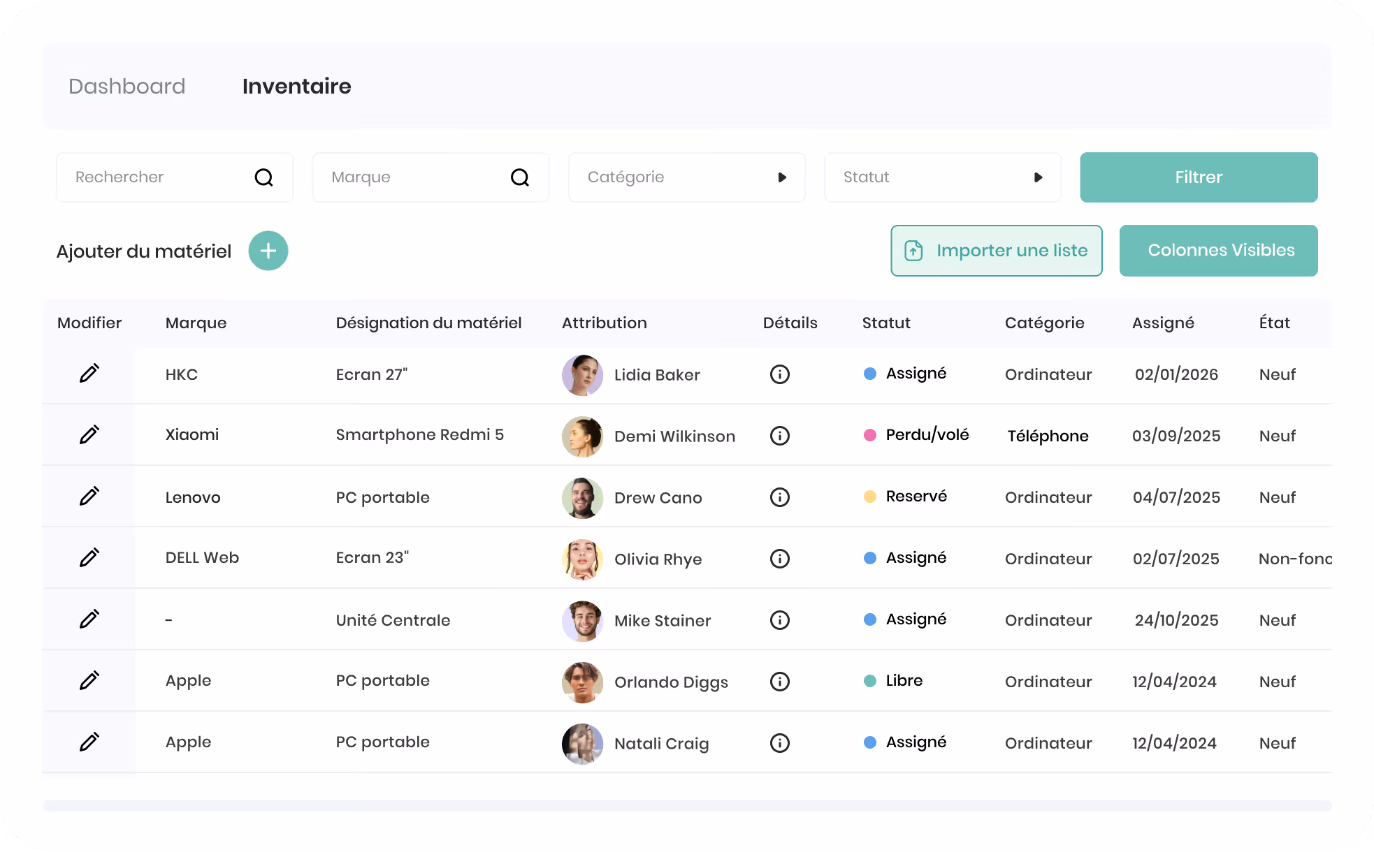1374x852 pixels.
Task: Click the upload icon in Importer une liste
Action: (913, 251)
